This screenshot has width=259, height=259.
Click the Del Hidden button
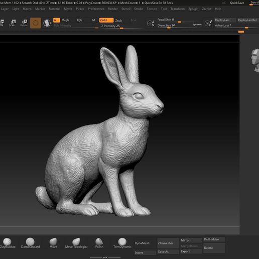(x=214, y=239)
